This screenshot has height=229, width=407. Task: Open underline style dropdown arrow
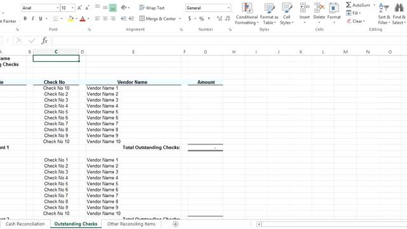46,18
